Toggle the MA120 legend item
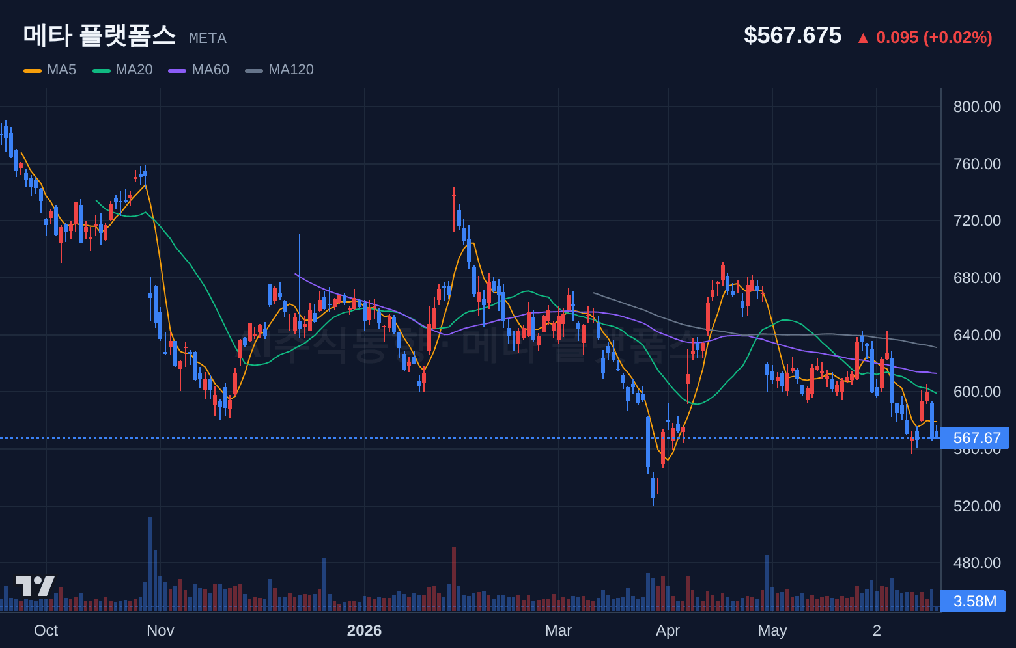Image resolution: width=1016 pixels, height=648 pixels. point(279,70)
